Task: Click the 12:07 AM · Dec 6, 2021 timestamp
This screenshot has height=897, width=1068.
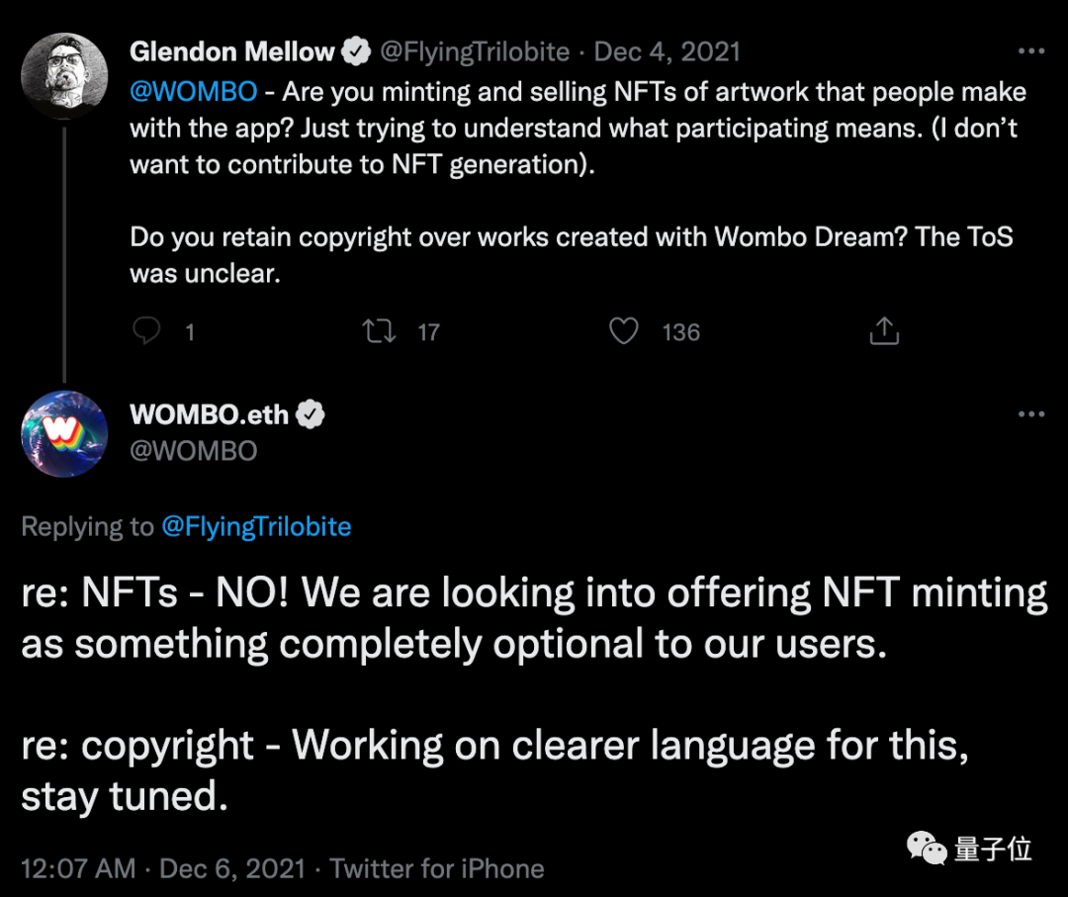Action: pyautogui.click(x=164, y=868)
